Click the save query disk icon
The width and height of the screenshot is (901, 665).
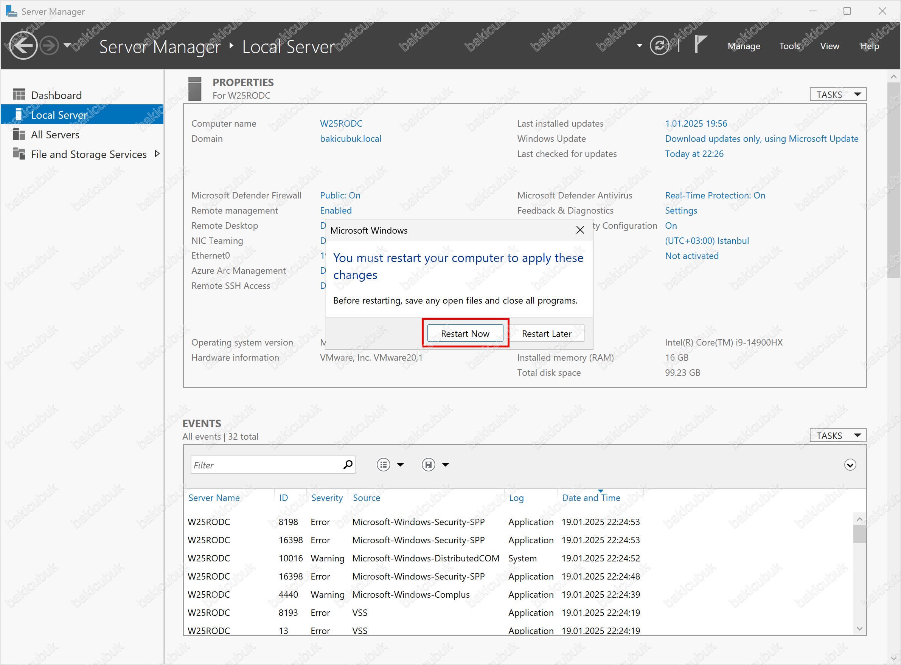click(428, 465)
